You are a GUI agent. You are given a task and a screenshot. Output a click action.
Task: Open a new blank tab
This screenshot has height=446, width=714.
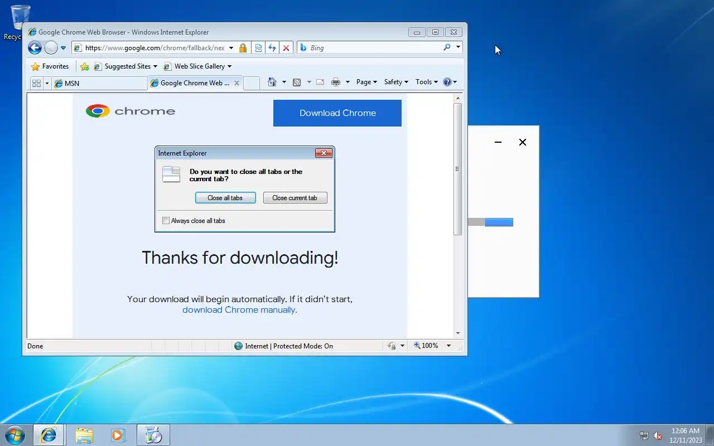(x=252, y=83)
